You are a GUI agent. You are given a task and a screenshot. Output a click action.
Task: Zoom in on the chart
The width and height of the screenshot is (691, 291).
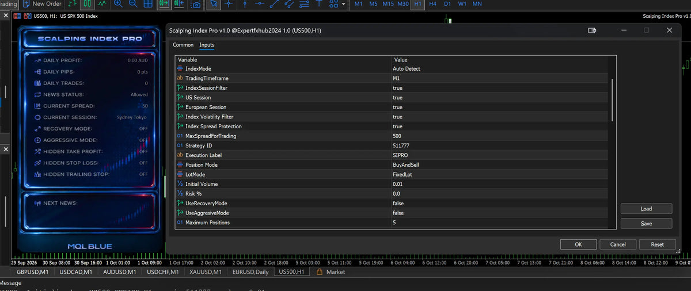pyautogui.click(x=118, y=3)
